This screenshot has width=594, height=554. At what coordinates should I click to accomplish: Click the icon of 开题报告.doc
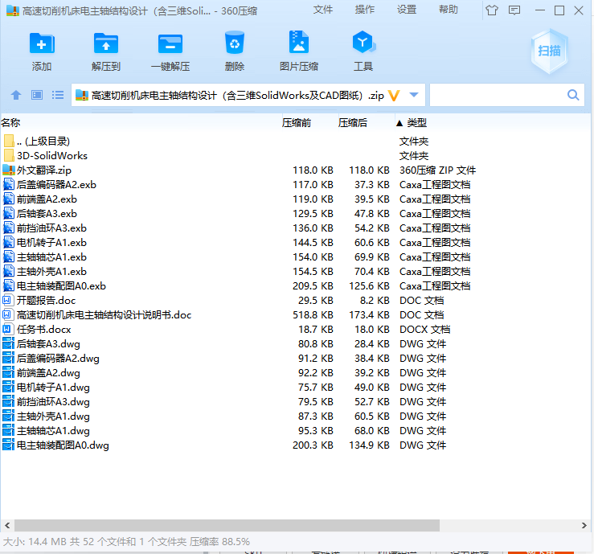[7, 301]
